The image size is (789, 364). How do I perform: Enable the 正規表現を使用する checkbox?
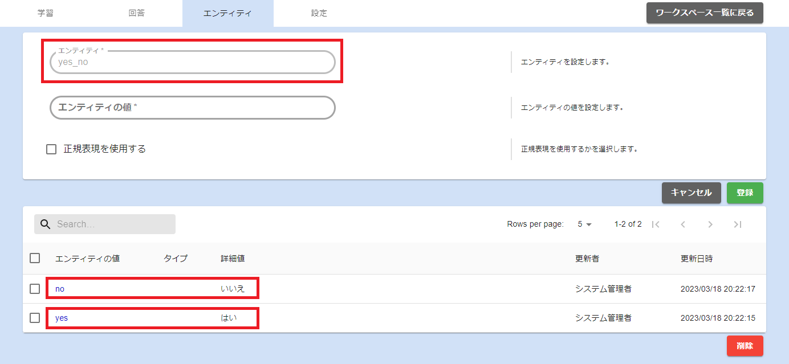tap(51, 149)
